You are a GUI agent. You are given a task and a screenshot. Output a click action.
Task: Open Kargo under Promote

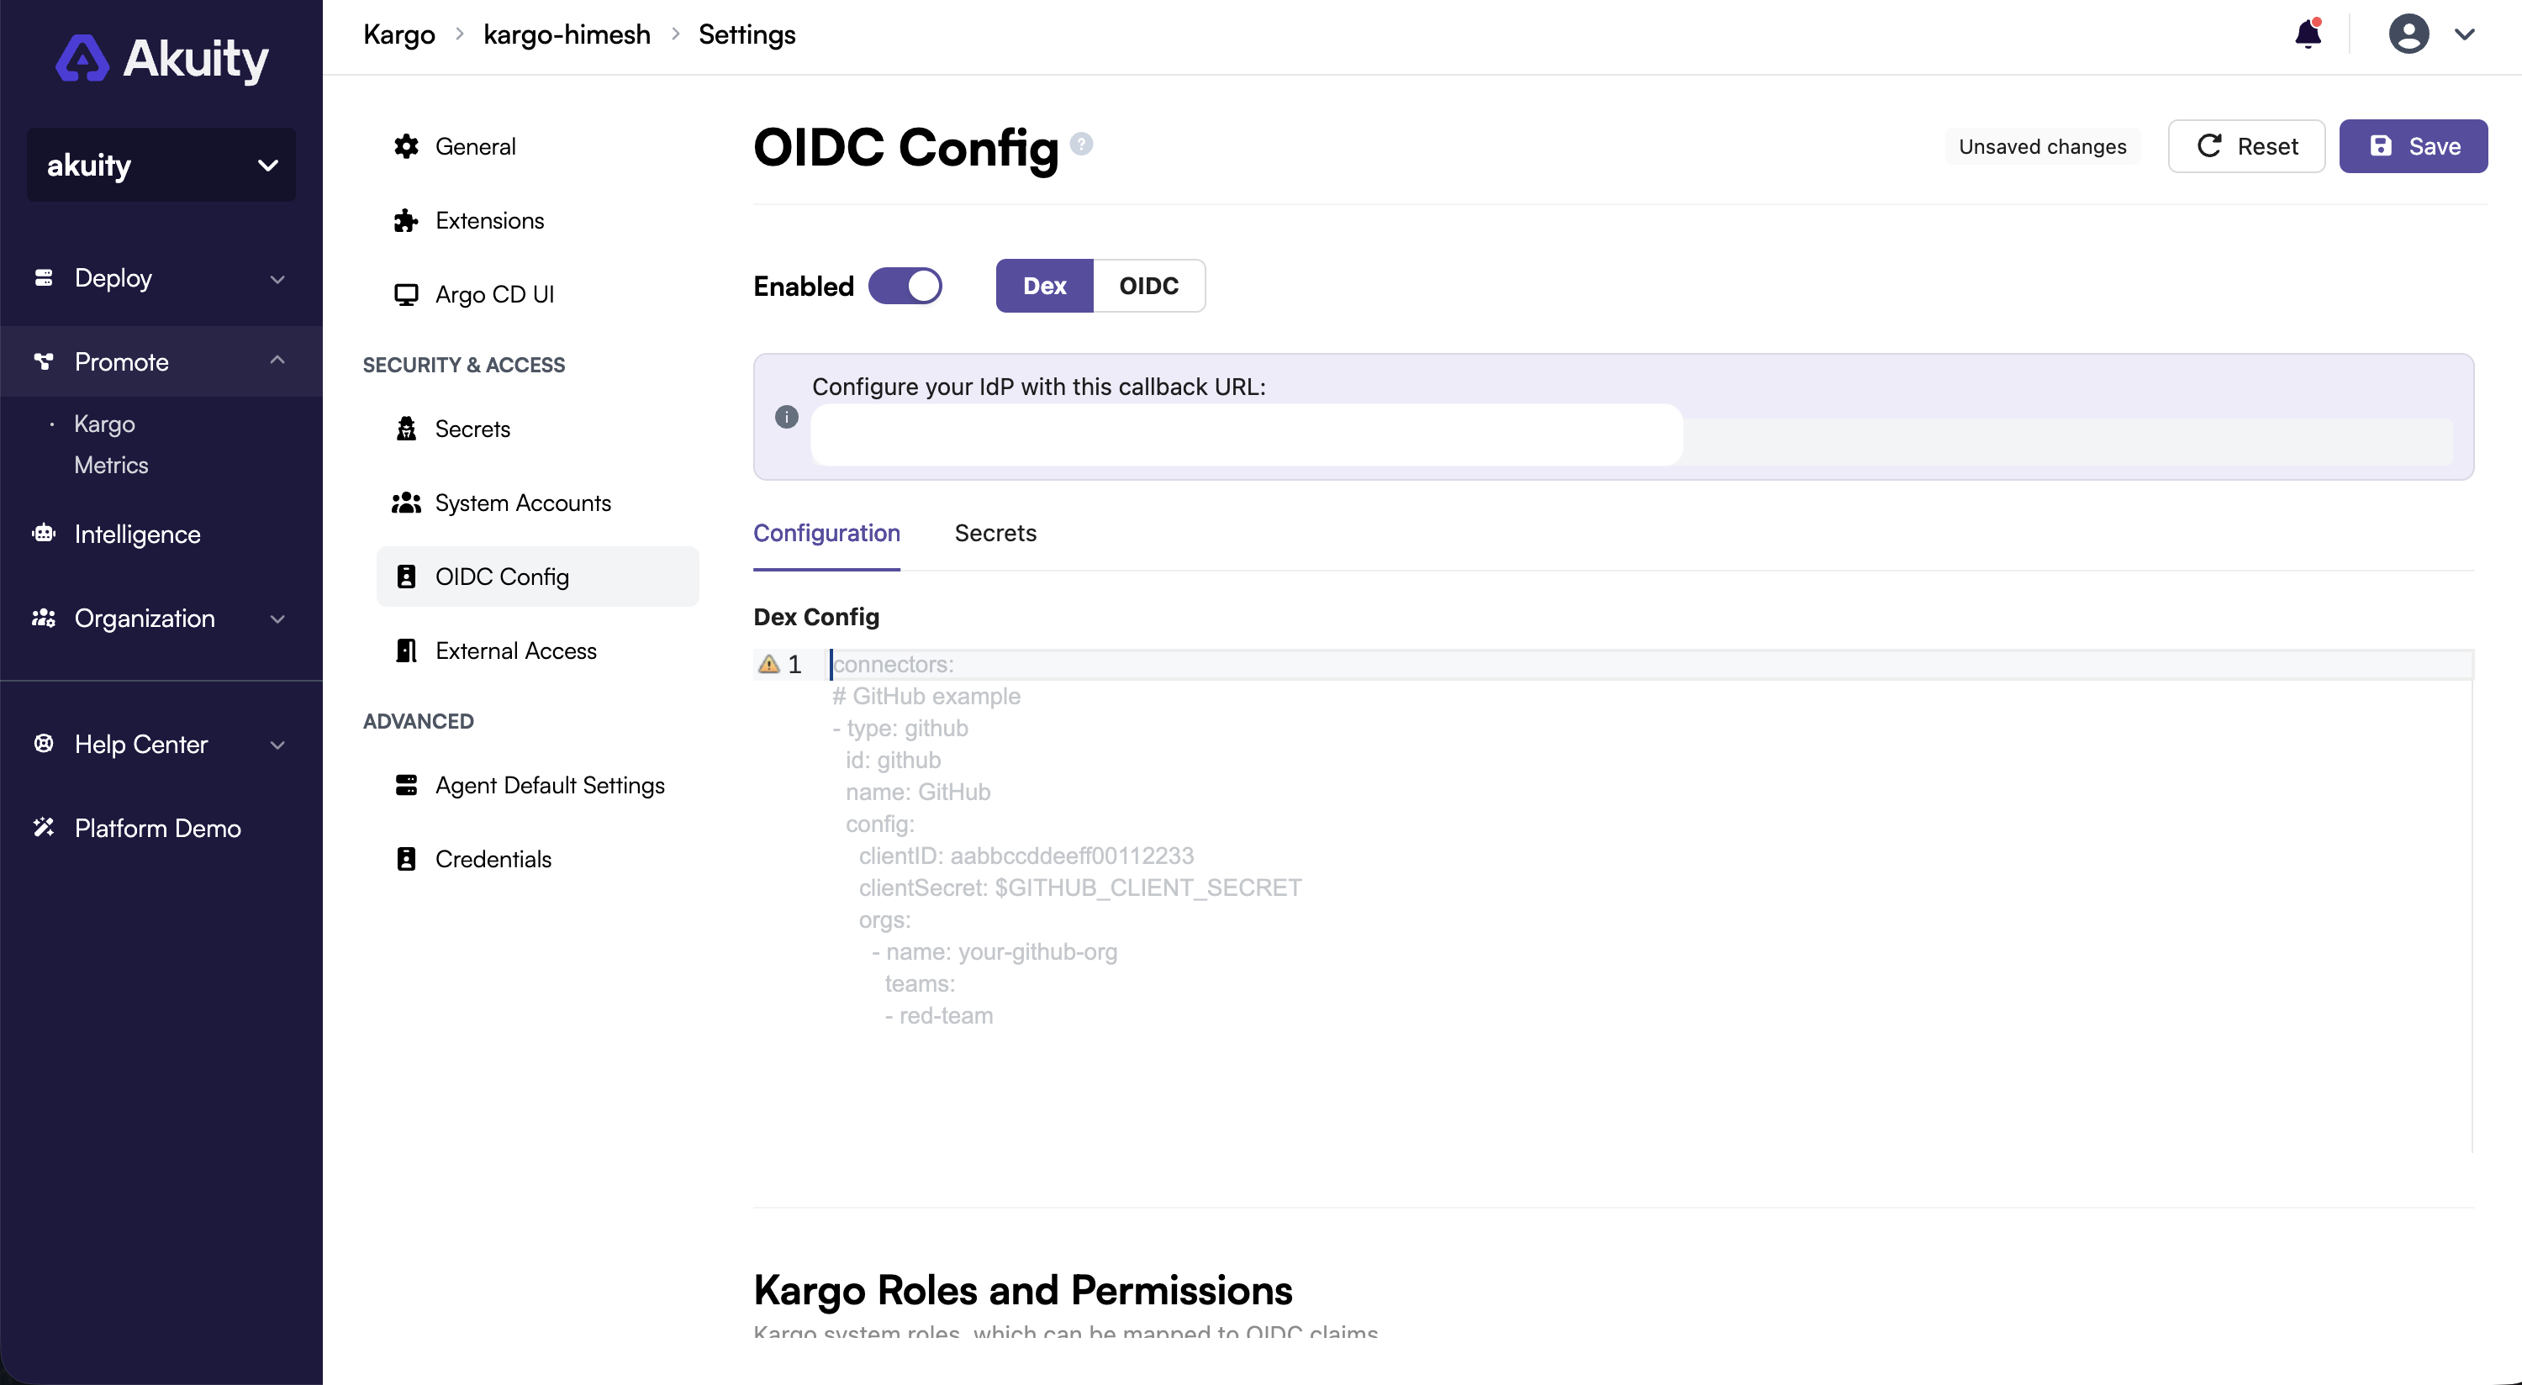[x=105, y=424]
